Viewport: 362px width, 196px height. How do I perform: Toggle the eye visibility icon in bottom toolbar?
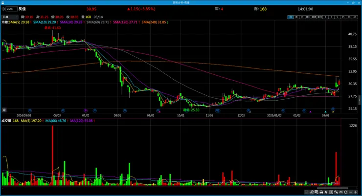click(x=341, y=192)
